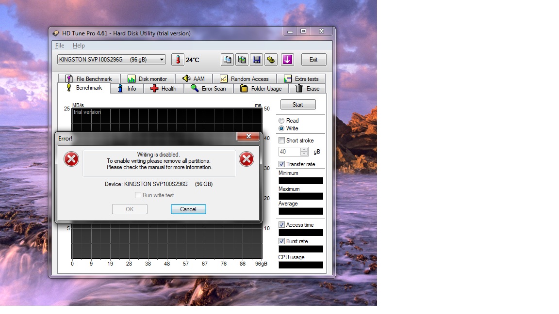The height and width of the screenshot is (314, 559).
Task: Maximize the HD Tune Pro window
Action: point(303,31)
